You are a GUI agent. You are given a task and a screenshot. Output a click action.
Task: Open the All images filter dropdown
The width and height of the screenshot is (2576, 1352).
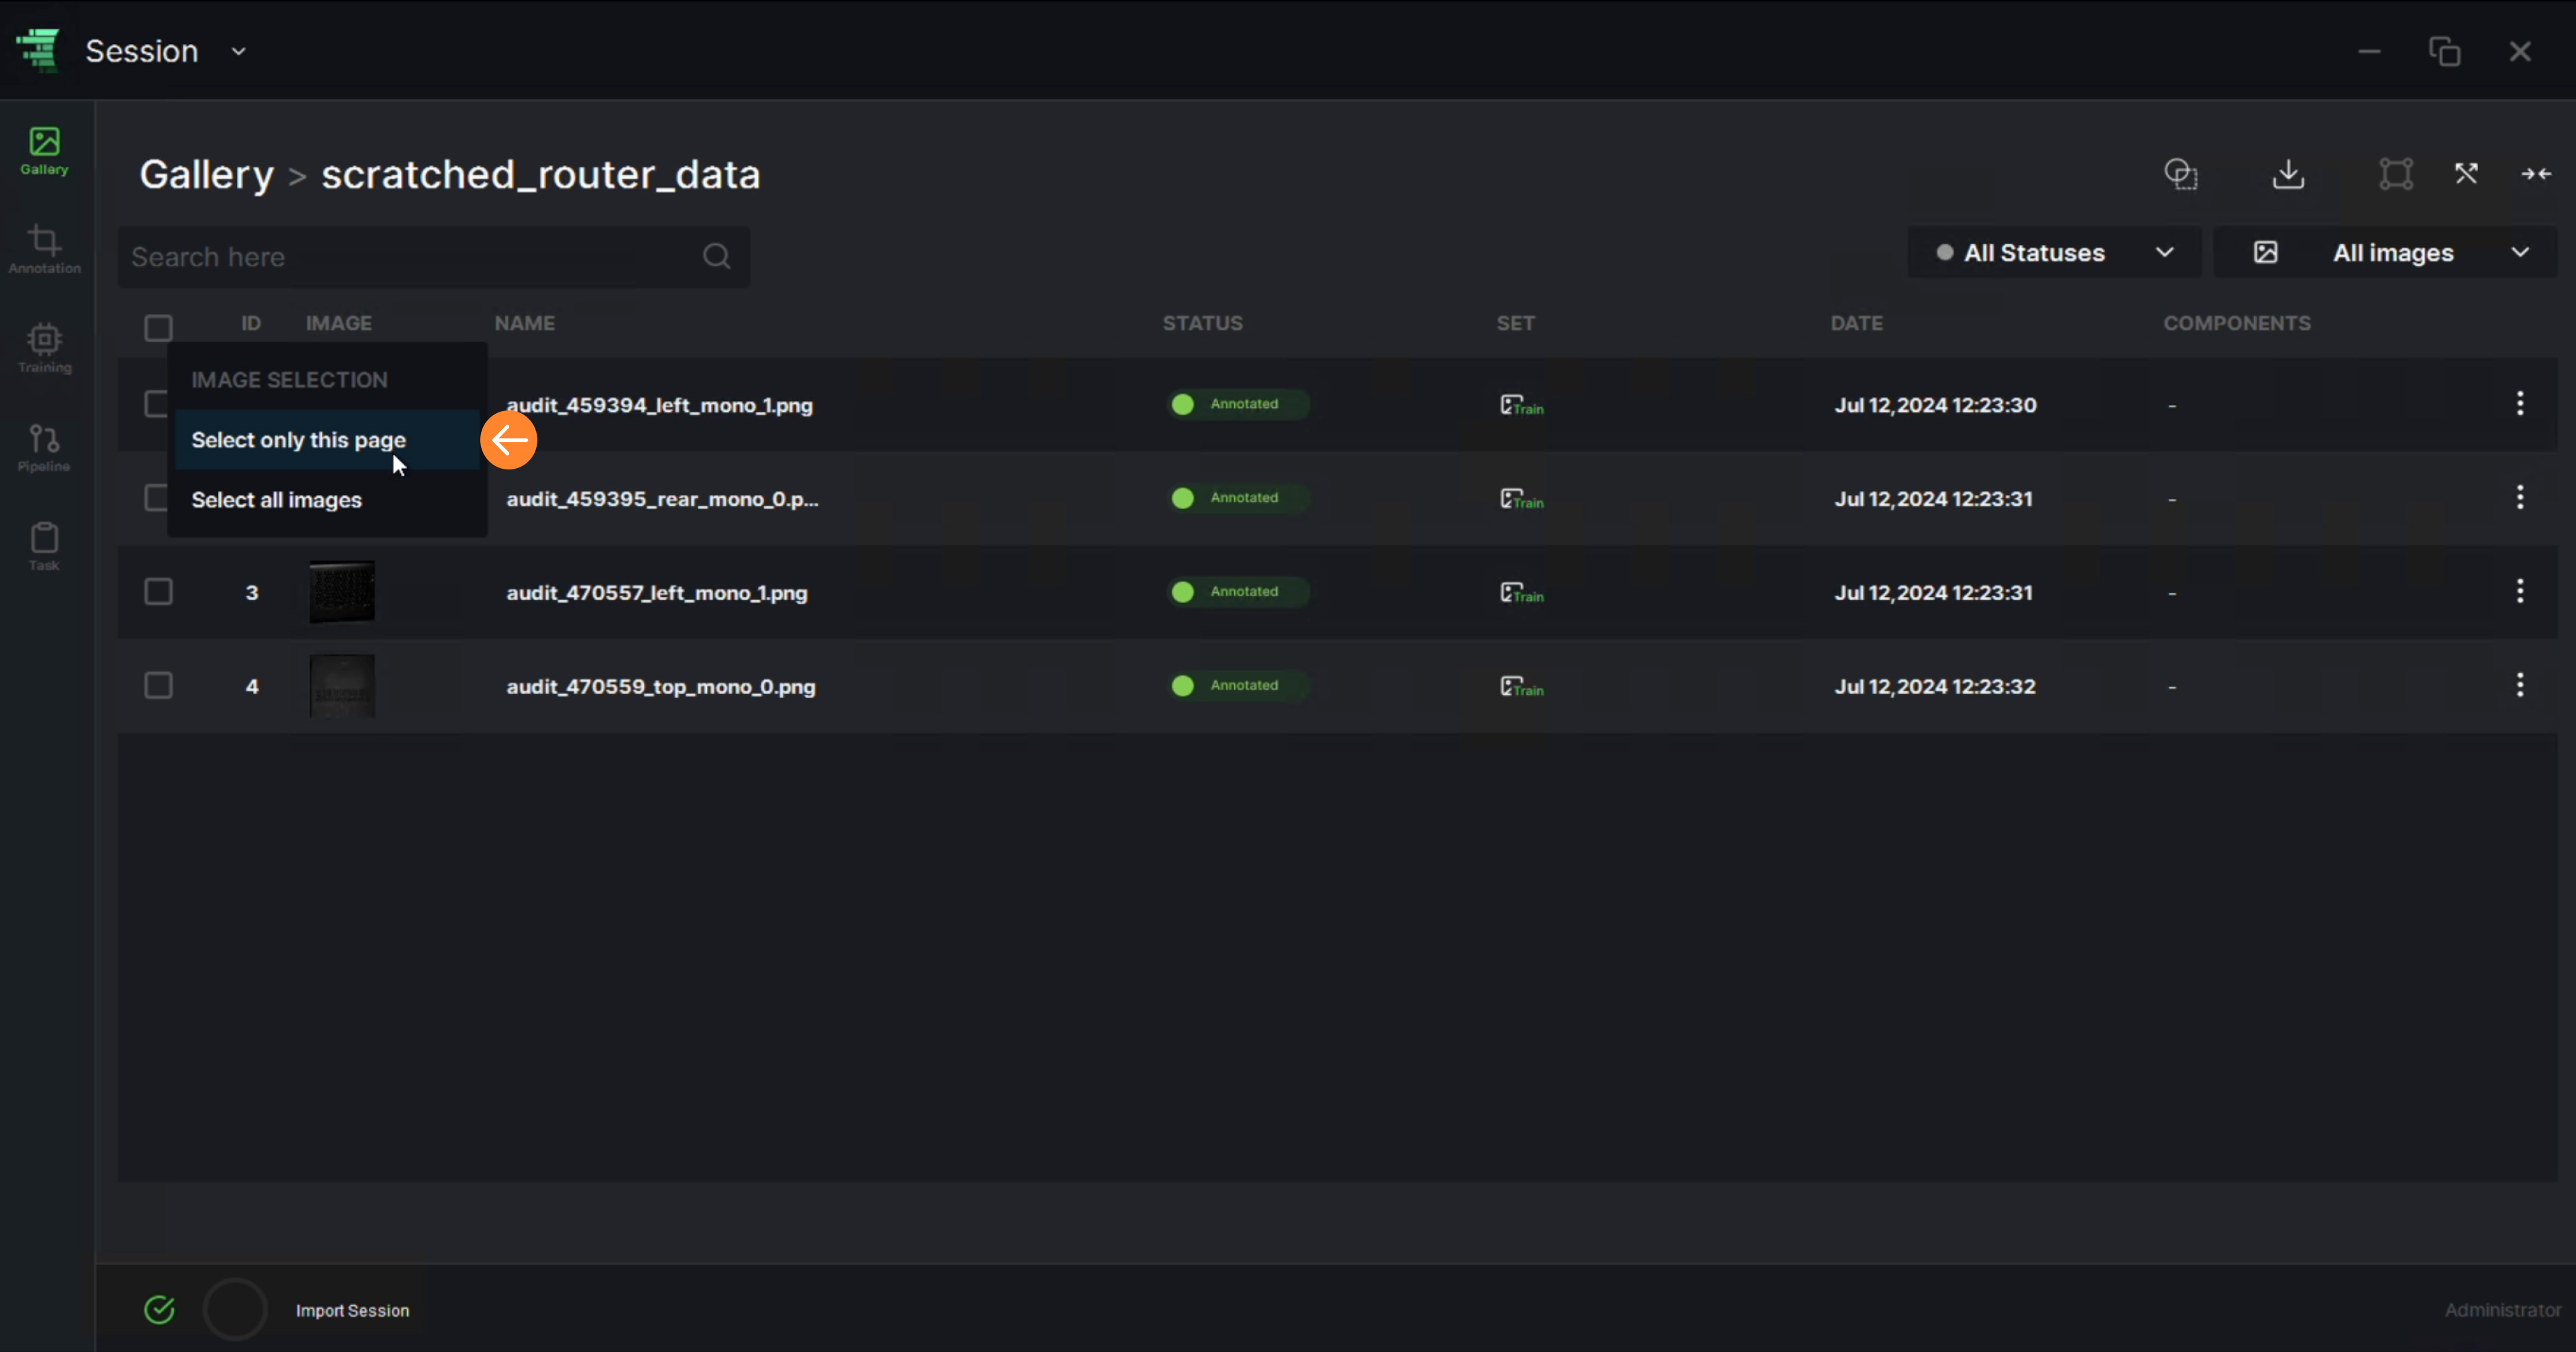tap(2386, 253)
